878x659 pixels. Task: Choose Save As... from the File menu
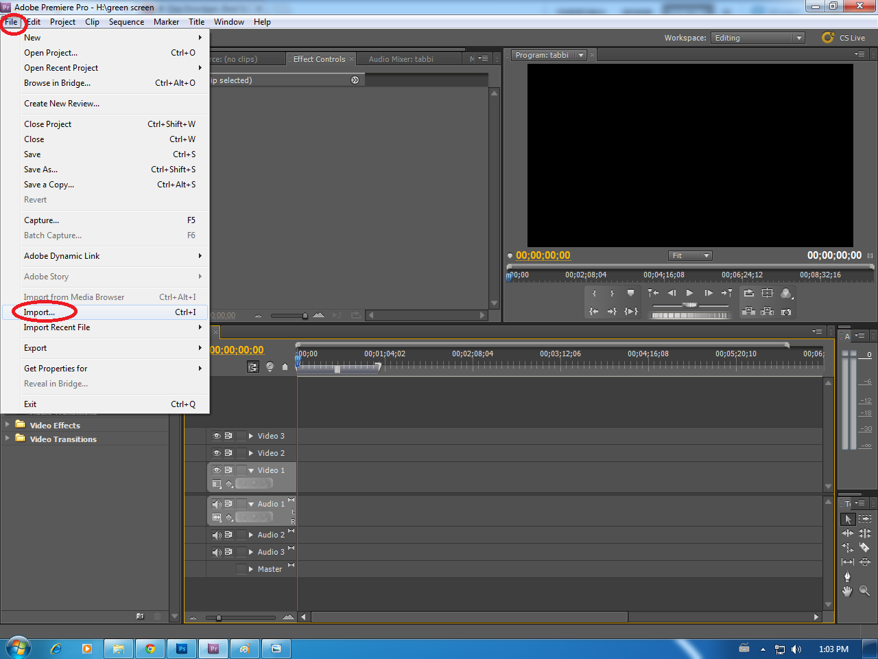pos(105,170)
